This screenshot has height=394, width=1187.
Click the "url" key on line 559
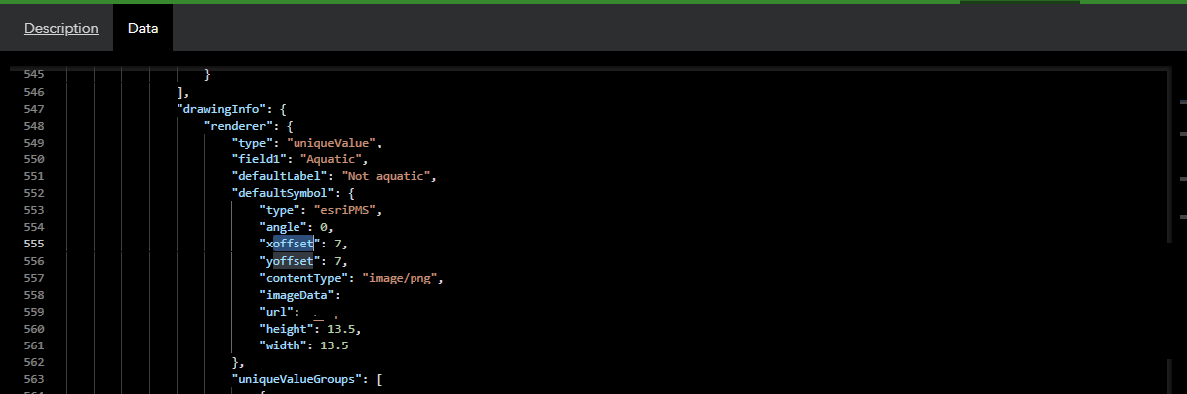[x=277, y=312]
